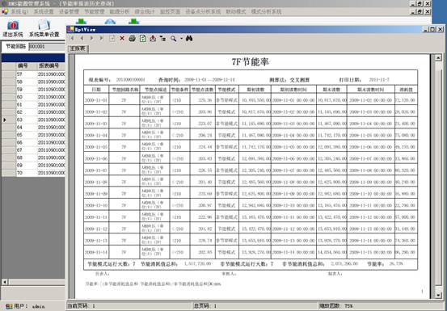Go to the next report page

[x=91, y=38]
